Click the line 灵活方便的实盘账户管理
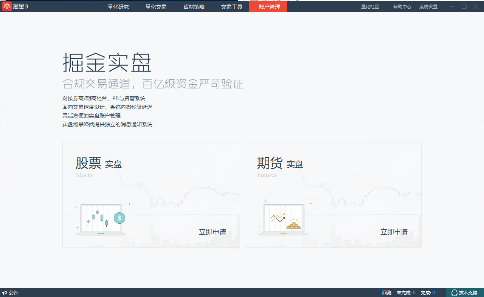The image size is (484, 297). click(92, 116)
